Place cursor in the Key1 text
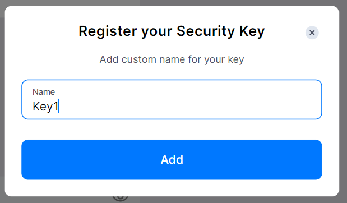This screenshot has height=203, width=347. point(45,107)
